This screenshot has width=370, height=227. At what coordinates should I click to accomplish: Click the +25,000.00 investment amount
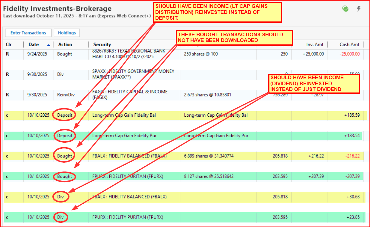(314, 54)
